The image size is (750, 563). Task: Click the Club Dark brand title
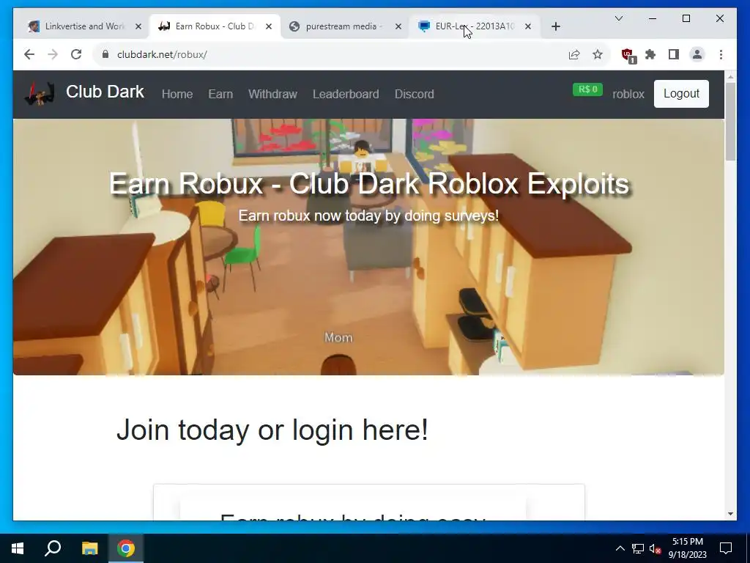(x=105, y=92)
